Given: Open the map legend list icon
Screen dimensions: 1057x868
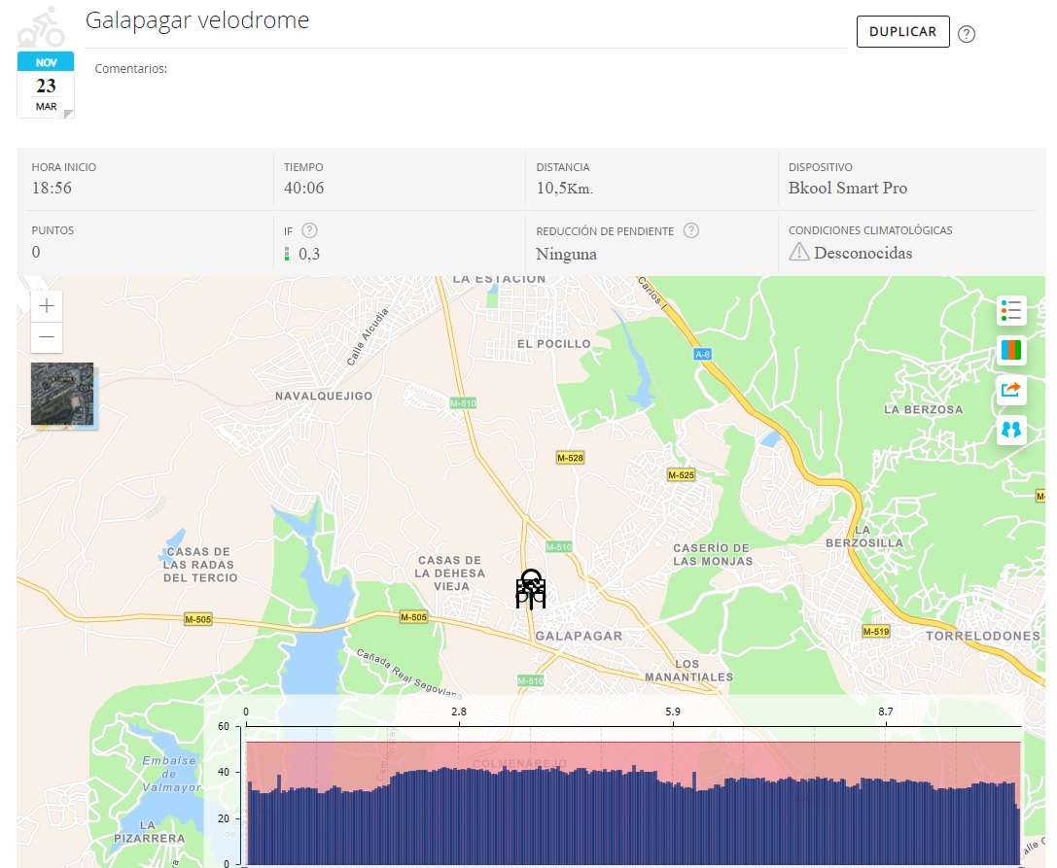Looking at the screenshot, I should 1011,311.
